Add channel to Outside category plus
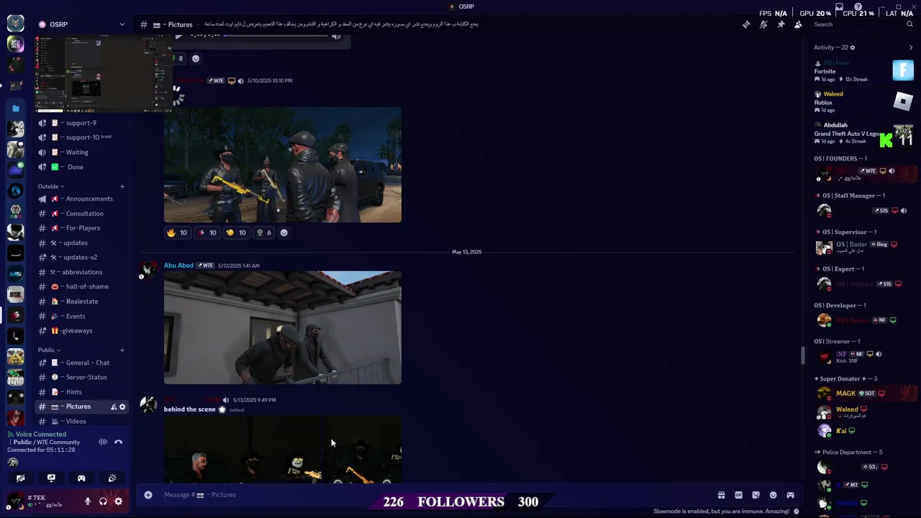Screen dimensions: 921x518 click(x=122, y=187)
